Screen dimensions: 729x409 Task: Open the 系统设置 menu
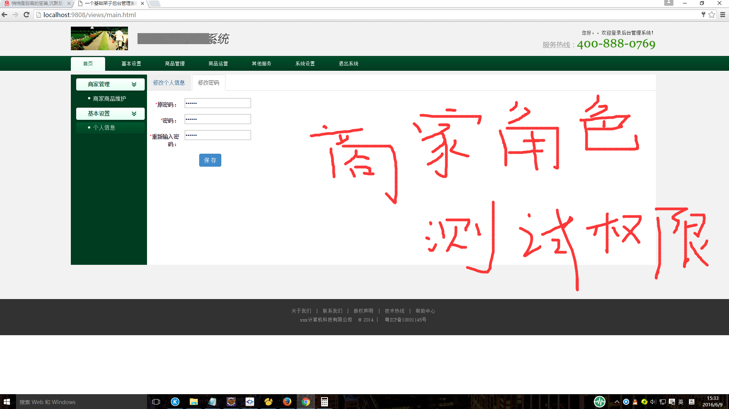click(x=305, y=64)
